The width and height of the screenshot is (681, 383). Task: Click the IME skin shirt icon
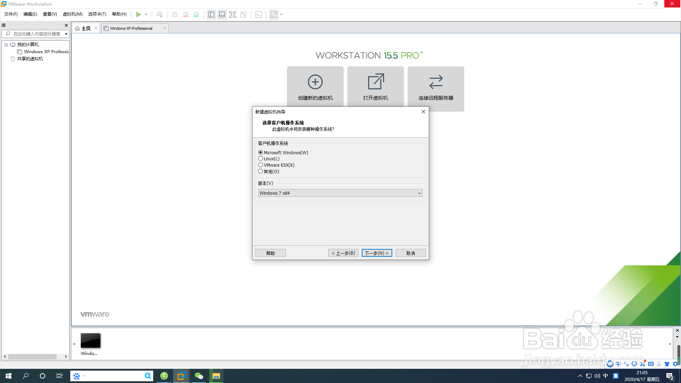pyautogui.click(x=667, y=364)
